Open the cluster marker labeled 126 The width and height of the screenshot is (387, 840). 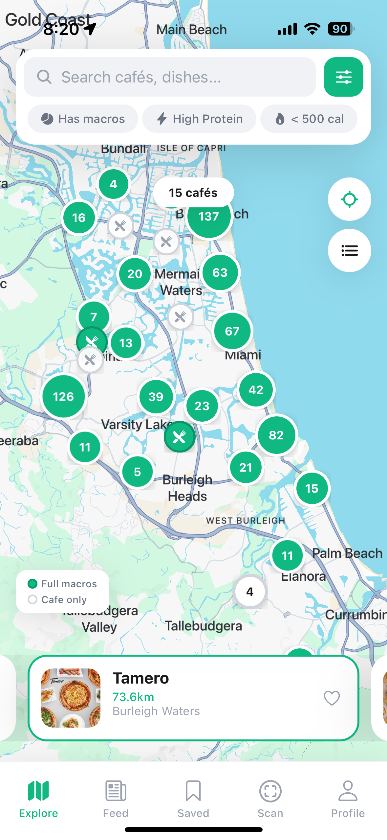click(63, 396)
